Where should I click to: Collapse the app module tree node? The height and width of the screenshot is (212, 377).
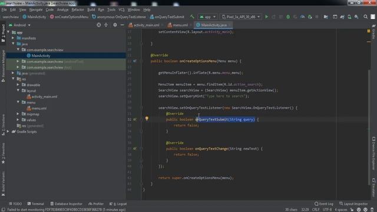[x=8, y=32]
